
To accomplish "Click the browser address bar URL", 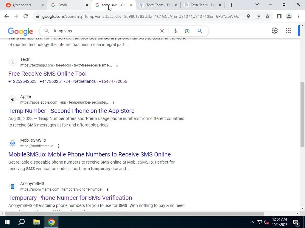I will point(142,17).
